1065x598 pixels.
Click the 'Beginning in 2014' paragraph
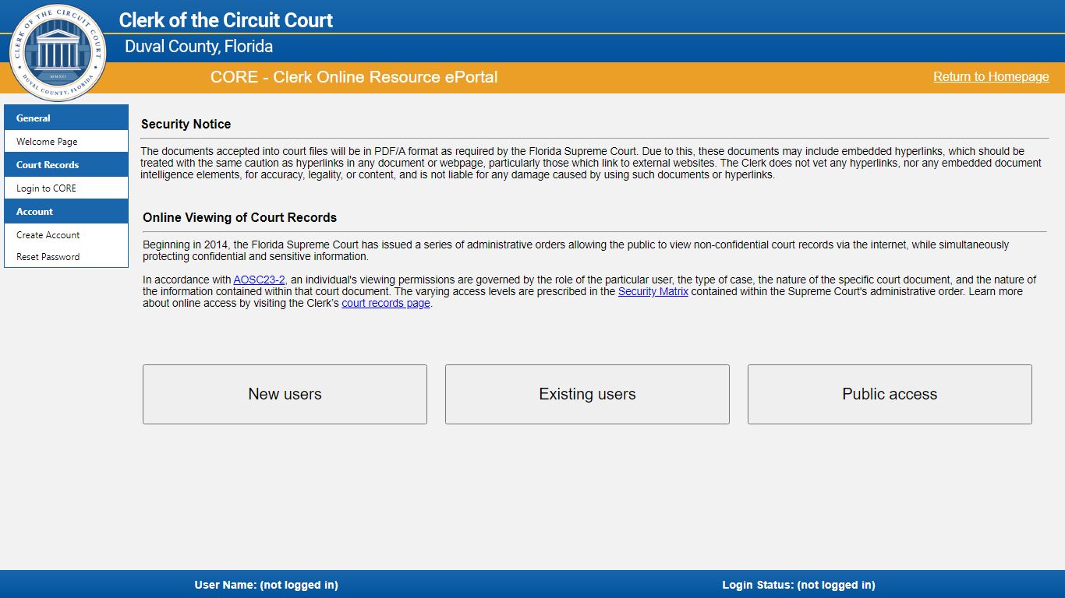pos(575,251)
